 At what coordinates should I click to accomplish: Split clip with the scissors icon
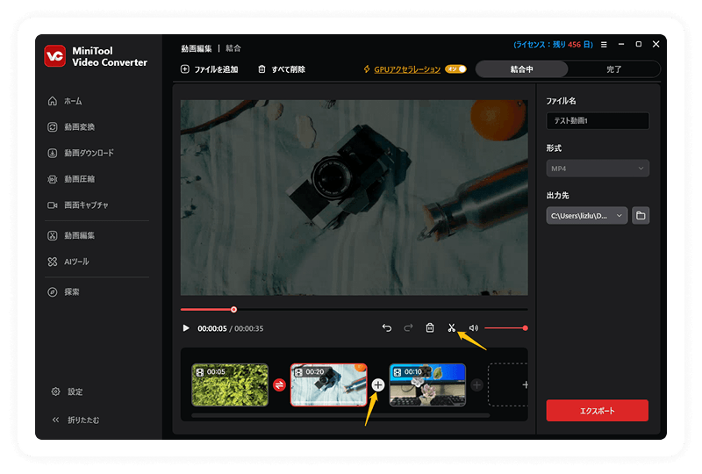[451, 328]
